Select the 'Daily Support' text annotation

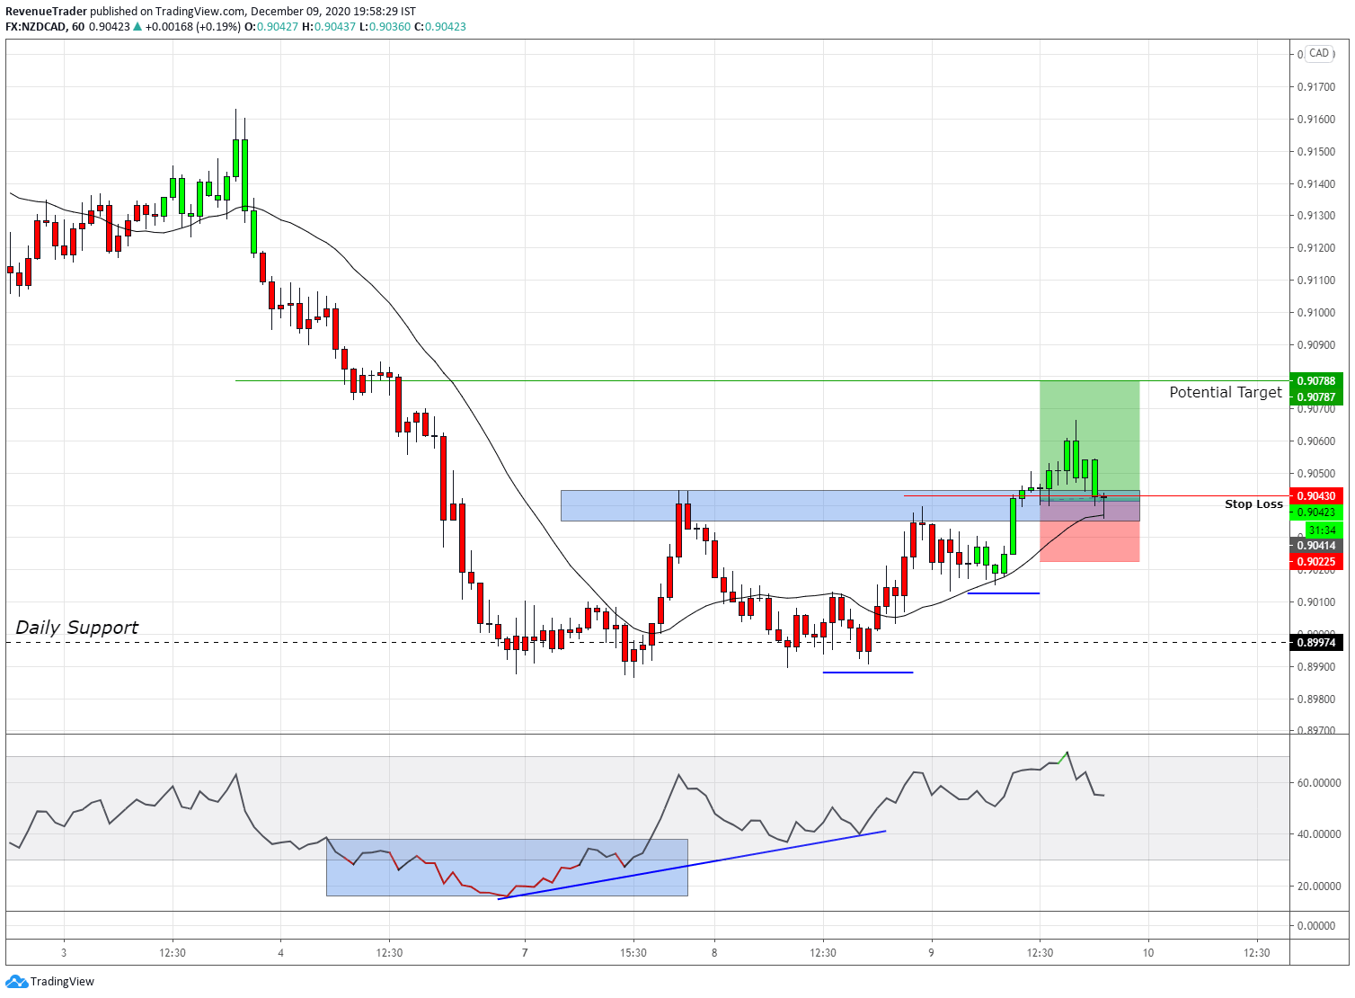(x=77, y=628)
